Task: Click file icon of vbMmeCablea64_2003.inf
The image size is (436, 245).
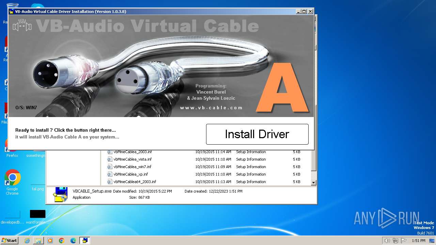Action: point(110,182)
